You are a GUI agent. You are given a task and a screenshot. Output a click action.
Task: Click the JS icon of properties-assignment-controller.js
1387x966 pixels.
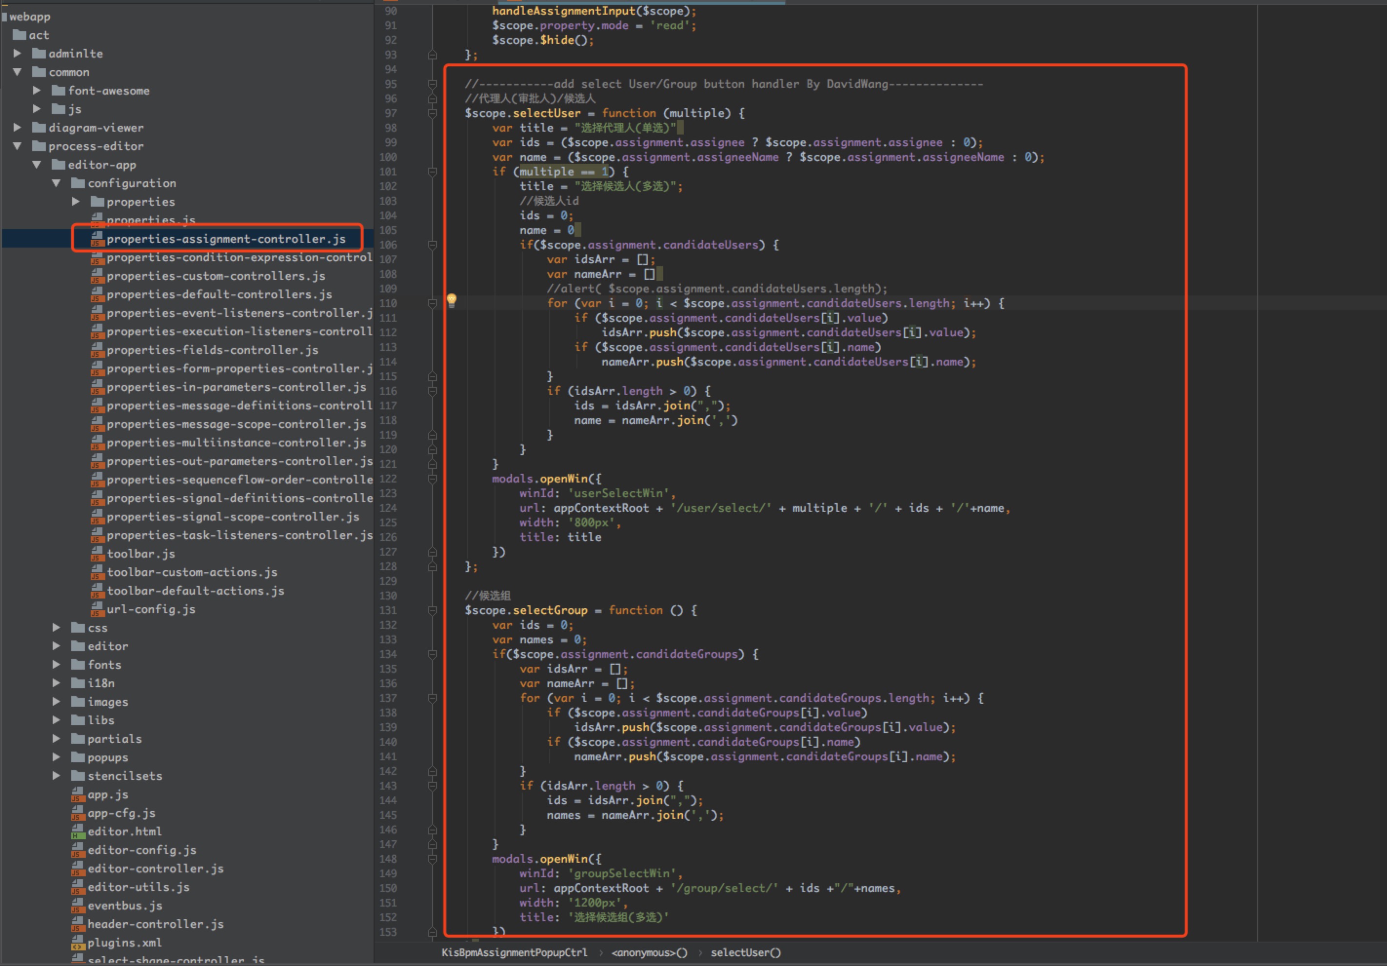pyautogui.click(x=97, y=238)
